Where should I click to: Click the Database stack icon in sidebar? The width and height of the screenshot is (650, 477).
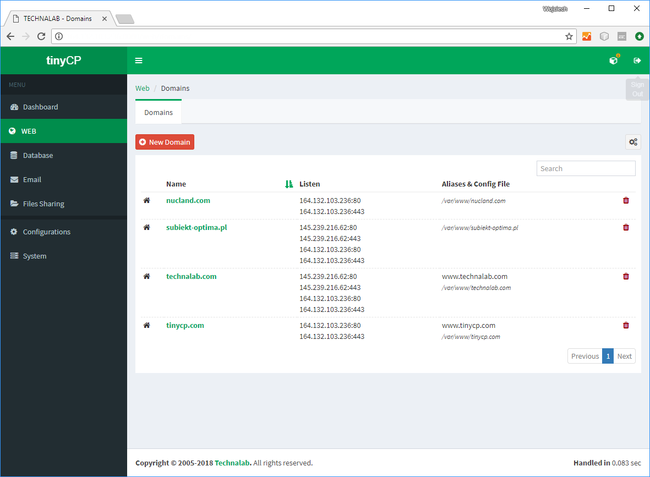[x=14, y=155]
